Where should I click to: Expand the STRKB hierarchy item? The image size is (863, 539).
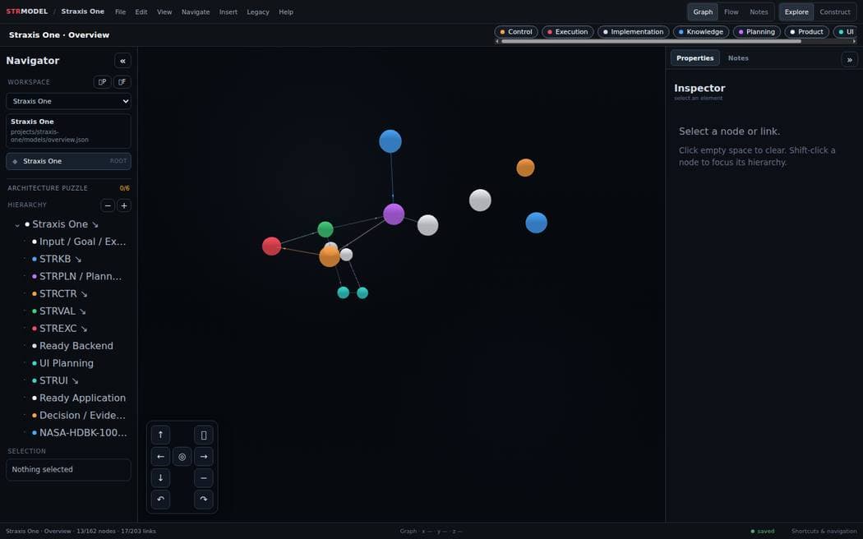tap(77, 259)
